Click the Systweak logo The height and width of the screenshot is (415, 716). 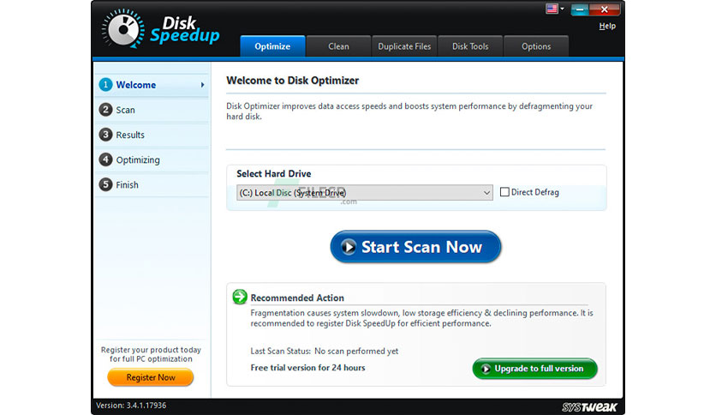[x=589, y=406]
